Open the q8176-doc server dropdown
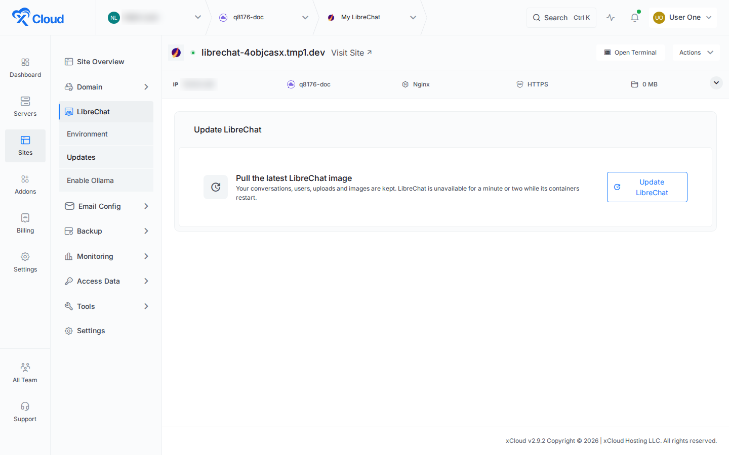The height and width of the screenshot is (455, 729). [264, 18]
